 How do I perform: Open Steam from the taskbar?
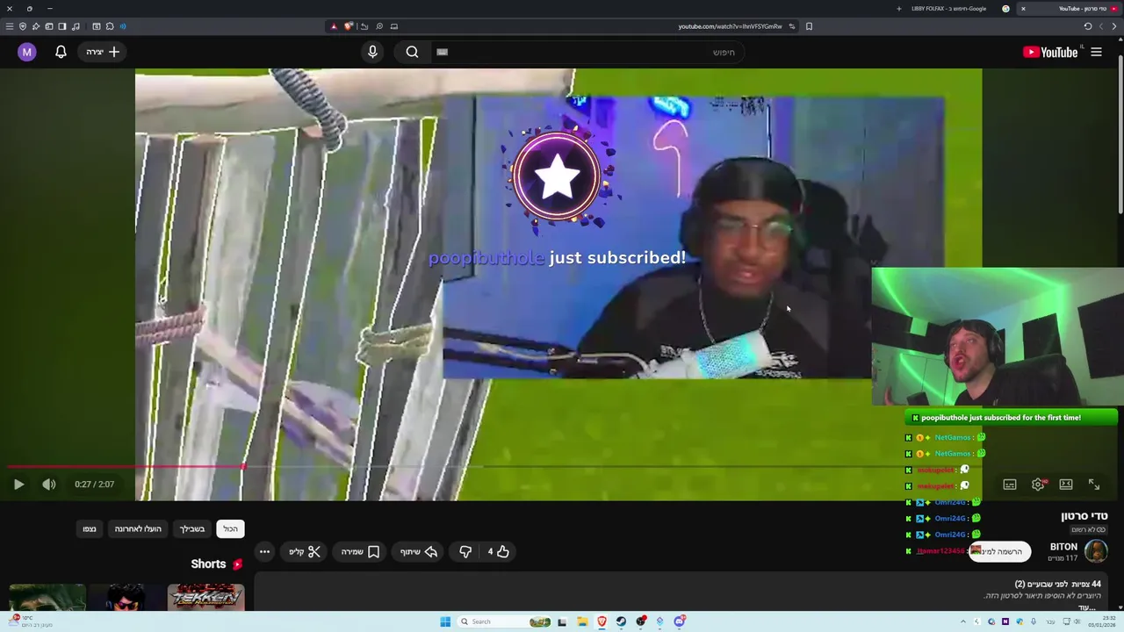click(x=621, y=621)
